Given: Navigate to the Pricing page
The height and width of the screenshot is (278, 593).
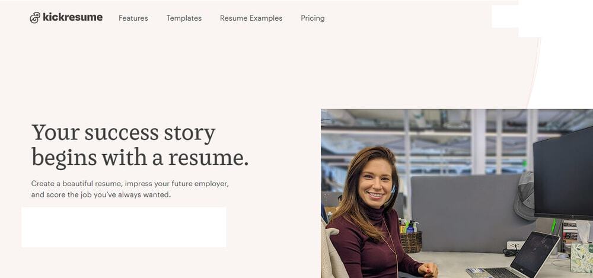Looking at the screenshot, I should (x=313, y=18).
